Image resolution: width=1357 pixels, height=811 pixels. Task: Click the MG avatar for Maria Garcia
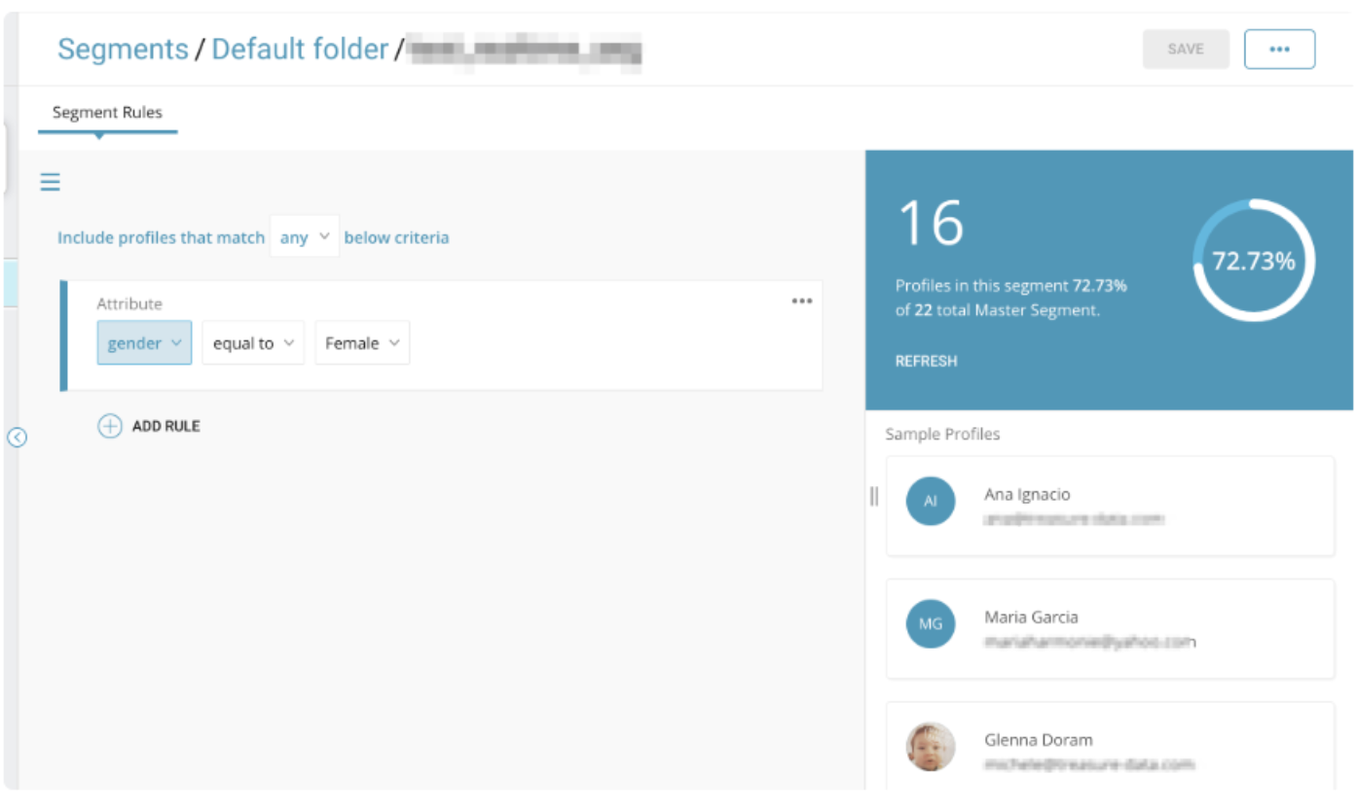tap(930, 624)
